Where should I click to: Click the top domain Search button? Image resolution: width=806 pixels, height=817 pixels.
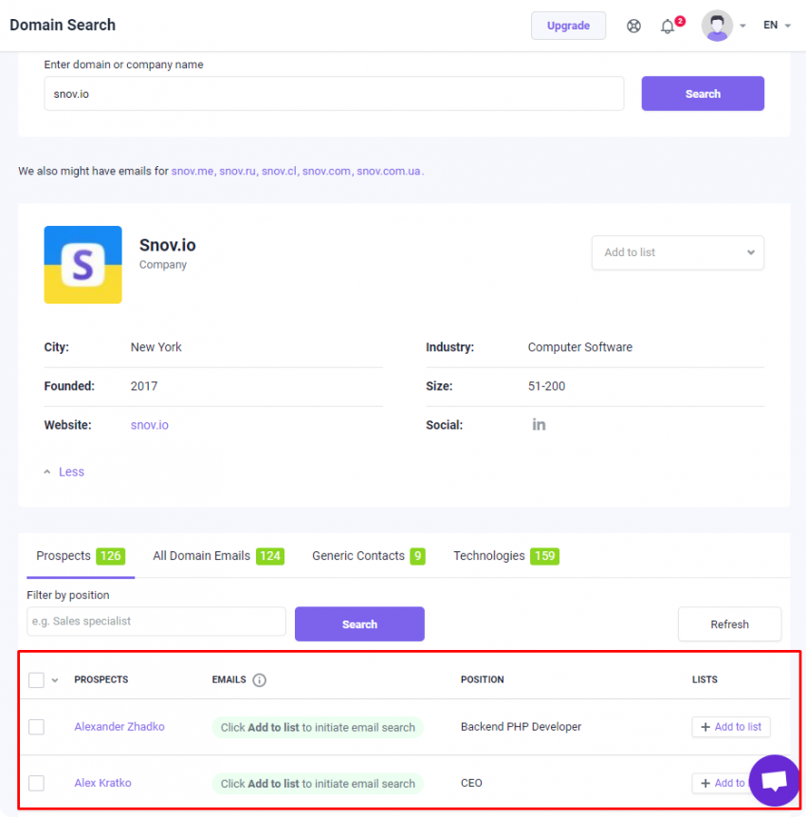(x=703, y=94)
